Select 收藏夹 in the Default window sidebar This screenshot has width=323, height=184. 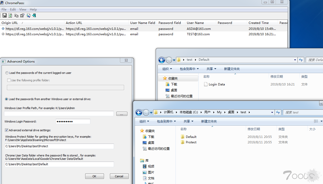173,78
